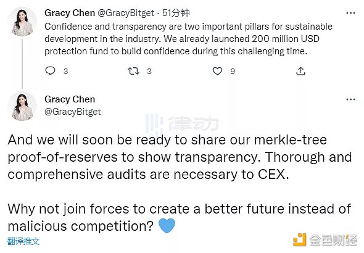Open Gracy Chen name on second tweet

70,99
